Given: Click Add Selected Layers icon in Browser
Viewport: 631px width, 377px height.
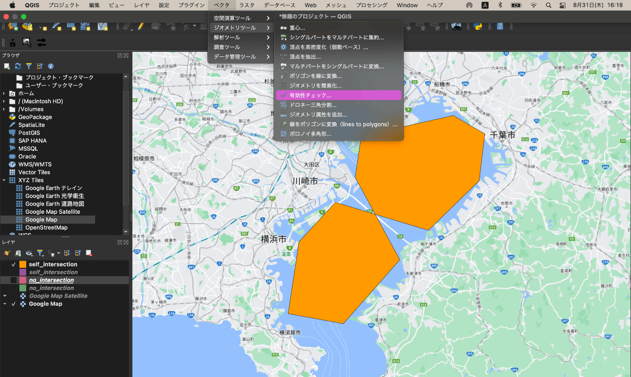Looking at the screenshot, I should pyautogui.click(x=7, y=66).
